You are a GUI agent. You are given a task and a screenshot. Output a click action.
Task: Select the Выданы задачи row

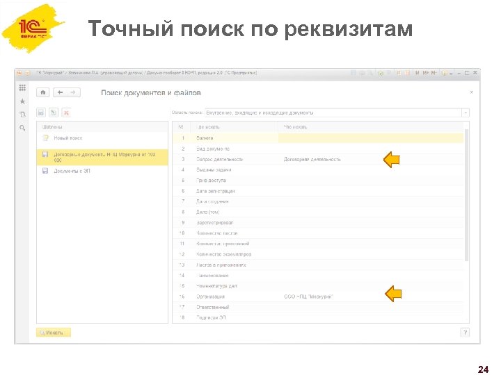click(x=318, y=169)
